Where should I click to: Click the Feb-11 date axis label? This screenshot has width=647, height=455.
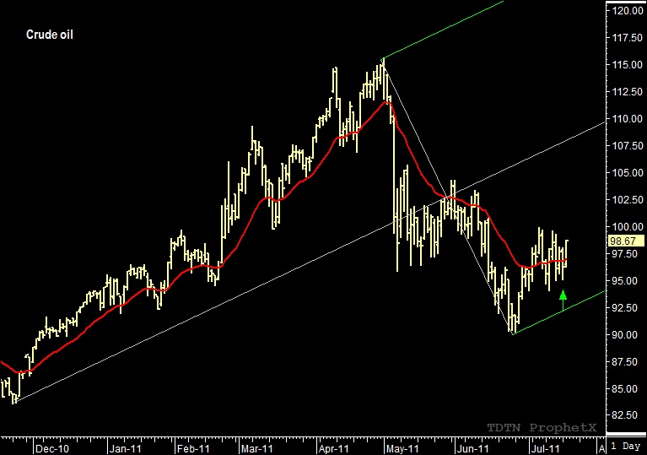[193, 449]
